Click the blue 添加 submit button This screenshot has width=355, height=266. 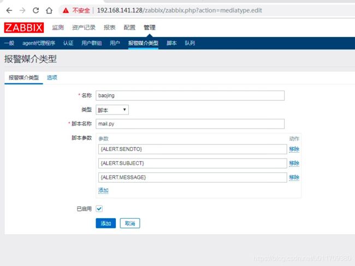click(106, 223)
